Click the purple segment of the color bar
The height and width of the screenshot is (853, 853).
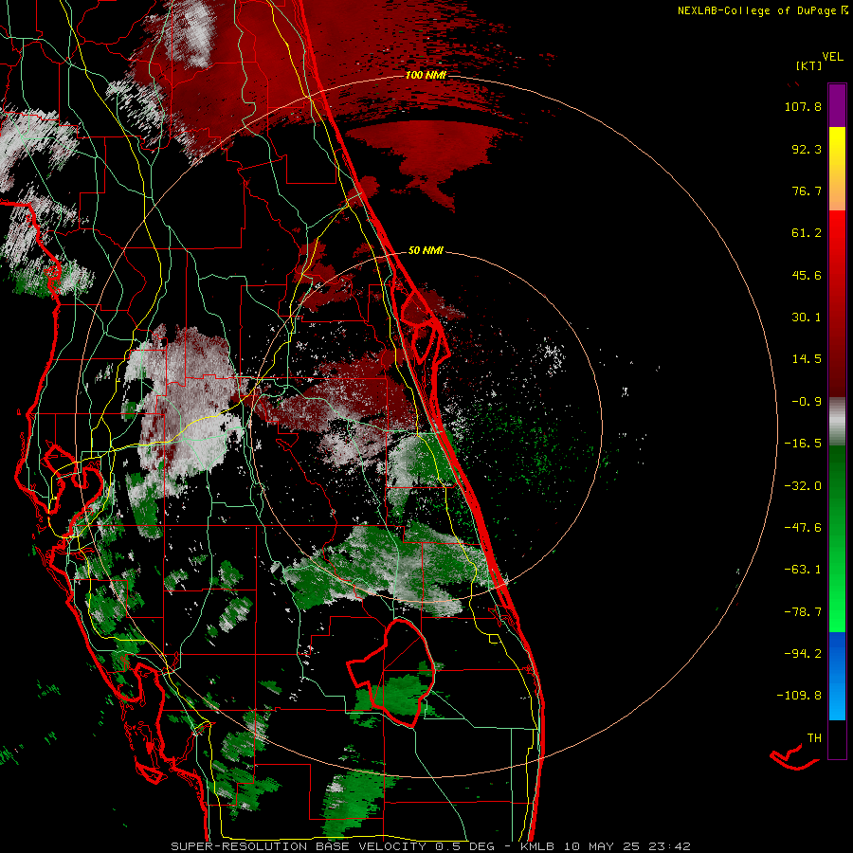pos(837,105)
